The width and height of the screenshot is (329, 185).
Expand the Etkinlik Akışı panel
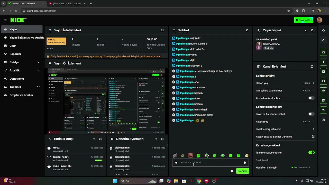point(100,139)
